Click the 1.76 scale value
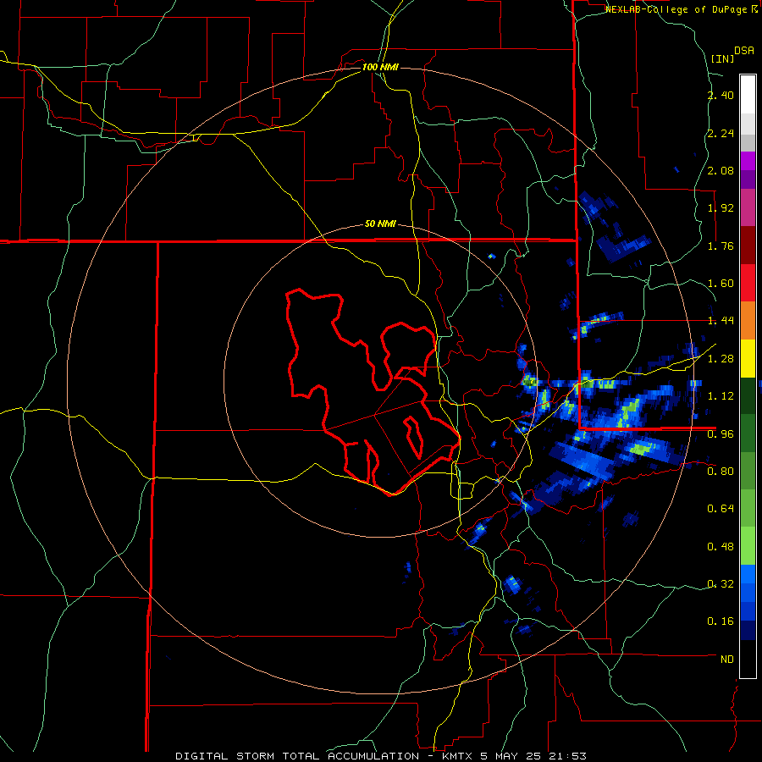This screenshot has height=762, width=762. click(721, 246)
